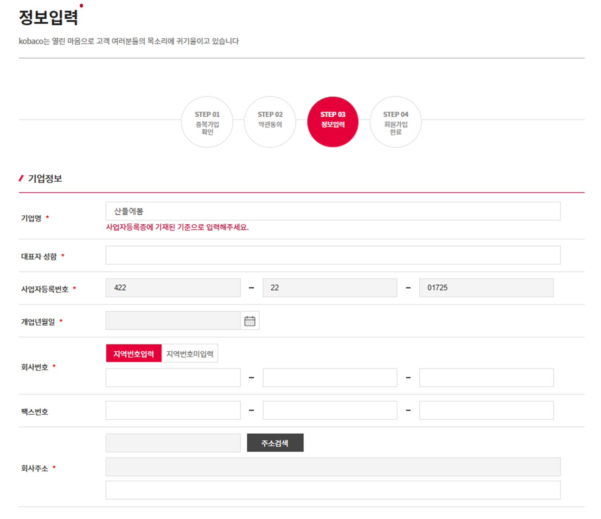Viewport: 601px width, 519px height.
Task: Click the 회사주소 label
Action: click(35, 468)
